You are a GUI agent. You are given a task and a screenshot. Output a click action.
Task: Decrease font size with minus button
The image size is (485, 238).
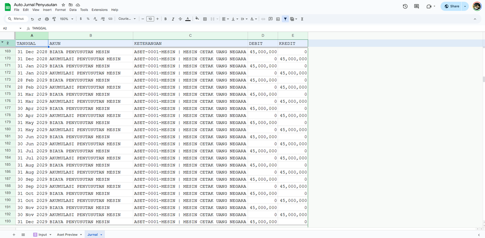pos(143,19)
